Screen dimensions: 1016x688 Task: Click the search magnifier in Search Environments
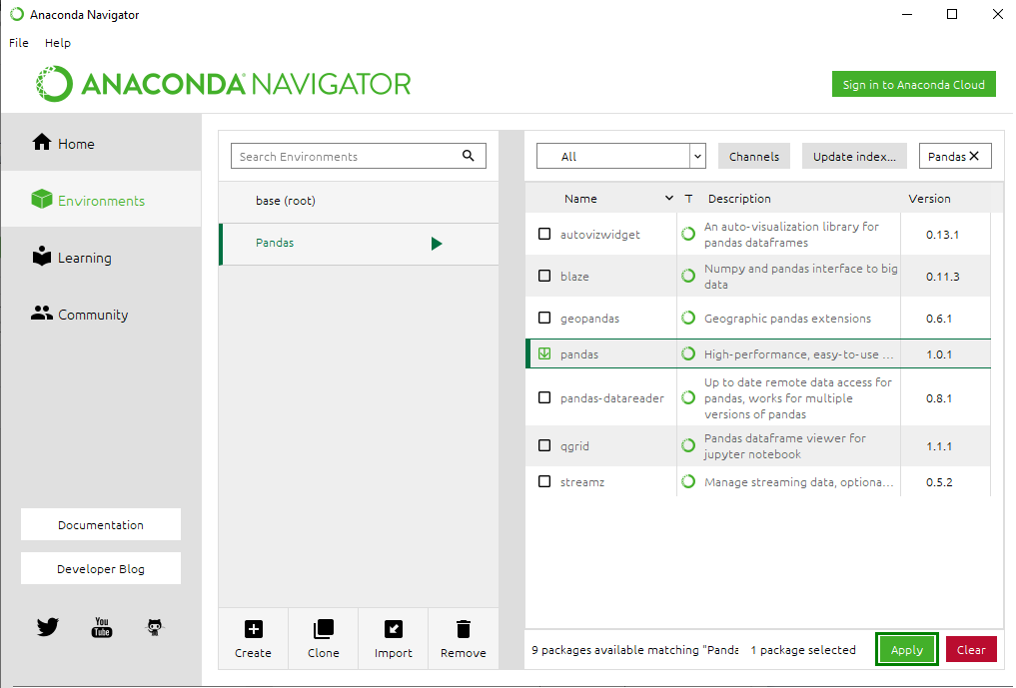469,156
